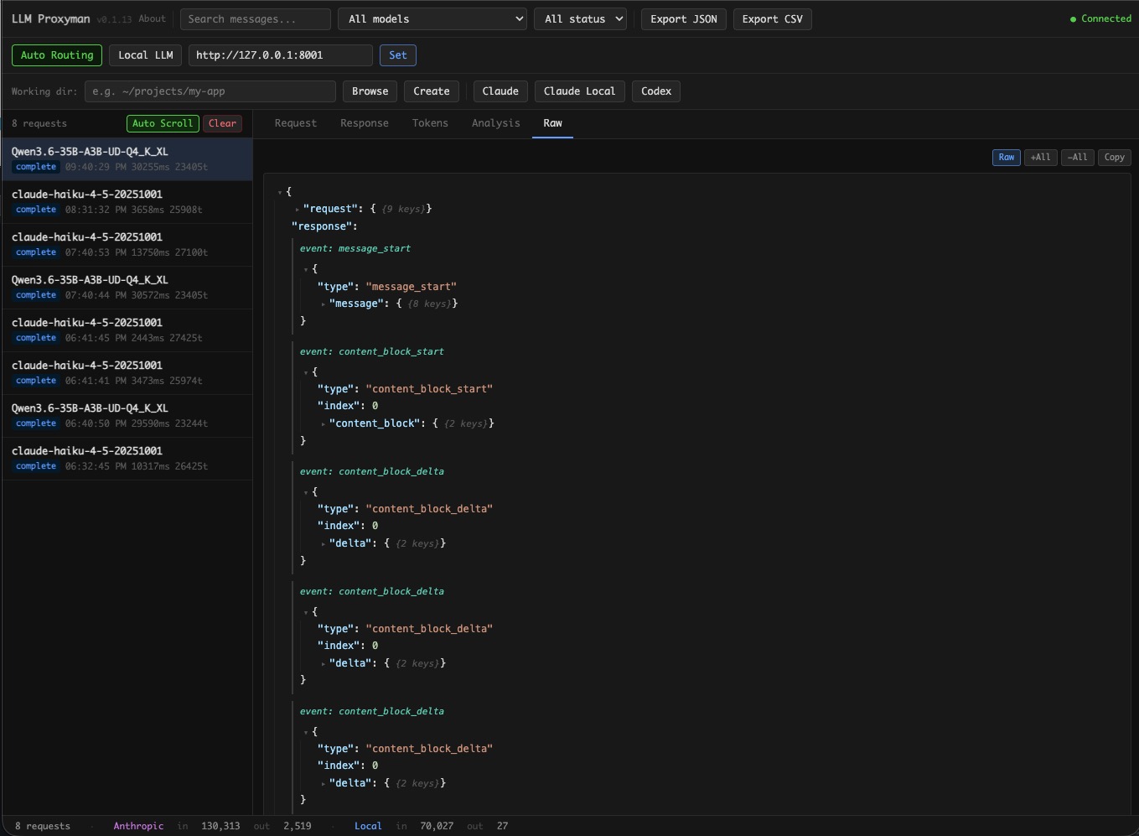Click the "event: content_block_start" label

372,352
